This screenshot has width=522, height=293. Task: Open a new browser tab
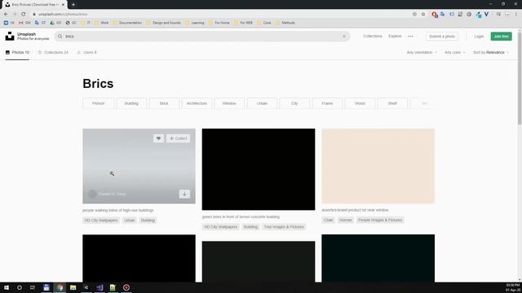(x=73, y=5)
